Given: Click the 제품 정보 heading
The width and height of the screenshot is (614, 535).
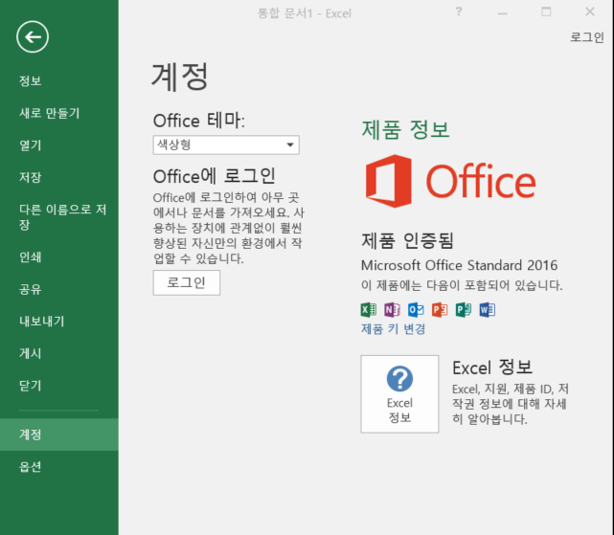Looking at the screenshot, I should (x=405, y=129).
